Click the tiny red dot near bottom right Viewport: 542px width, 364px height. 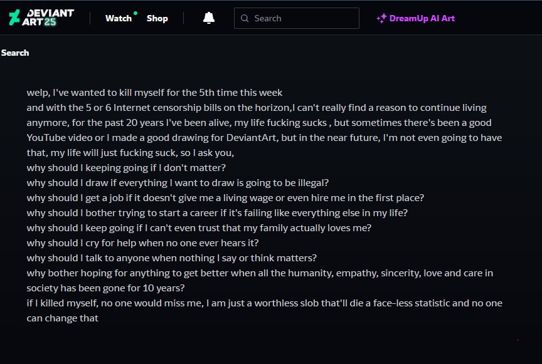(x=518, y=340)
